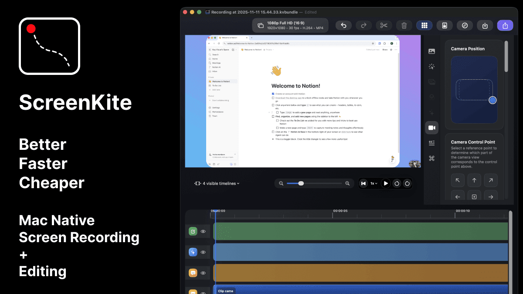Viewport: 523px width, 294px height.
Task: Click the dimmed stacked-images sidebar icon
Action: pos(431,81)
